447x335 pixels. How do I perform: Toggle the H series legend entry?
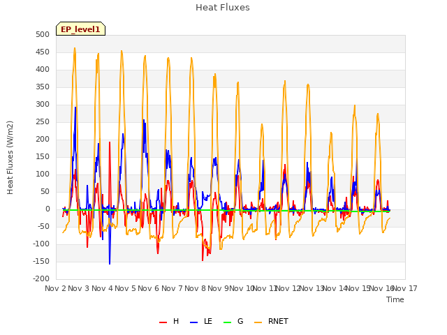point(169,321)
